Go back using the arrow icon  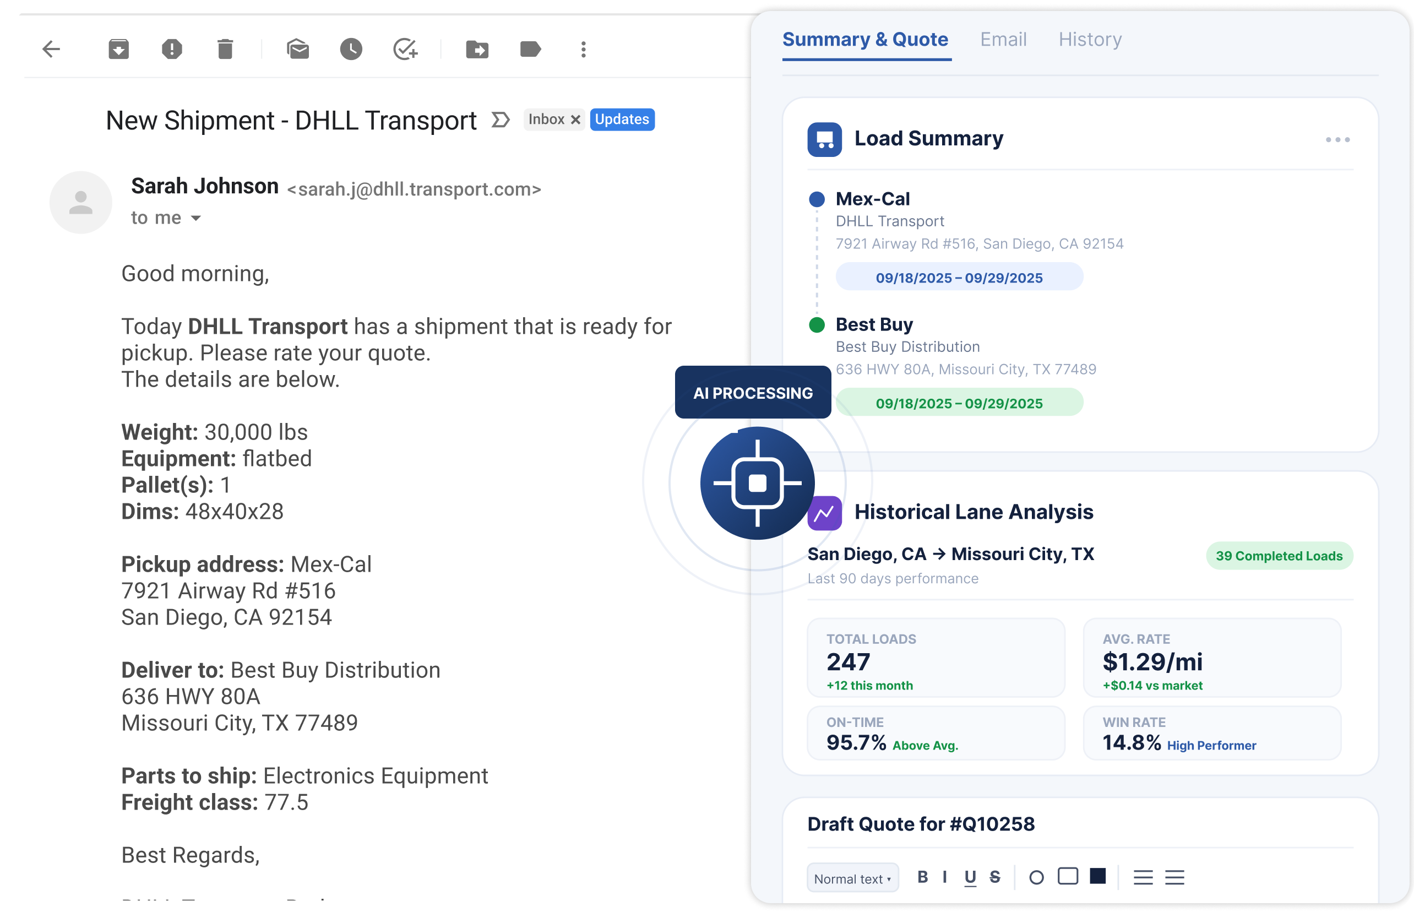(x=52, y=49)
